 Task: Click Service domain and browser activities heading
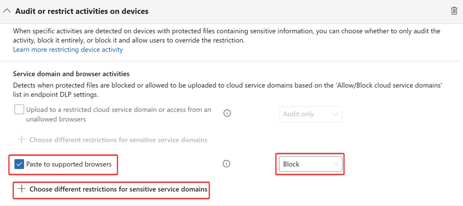[71, 74]
